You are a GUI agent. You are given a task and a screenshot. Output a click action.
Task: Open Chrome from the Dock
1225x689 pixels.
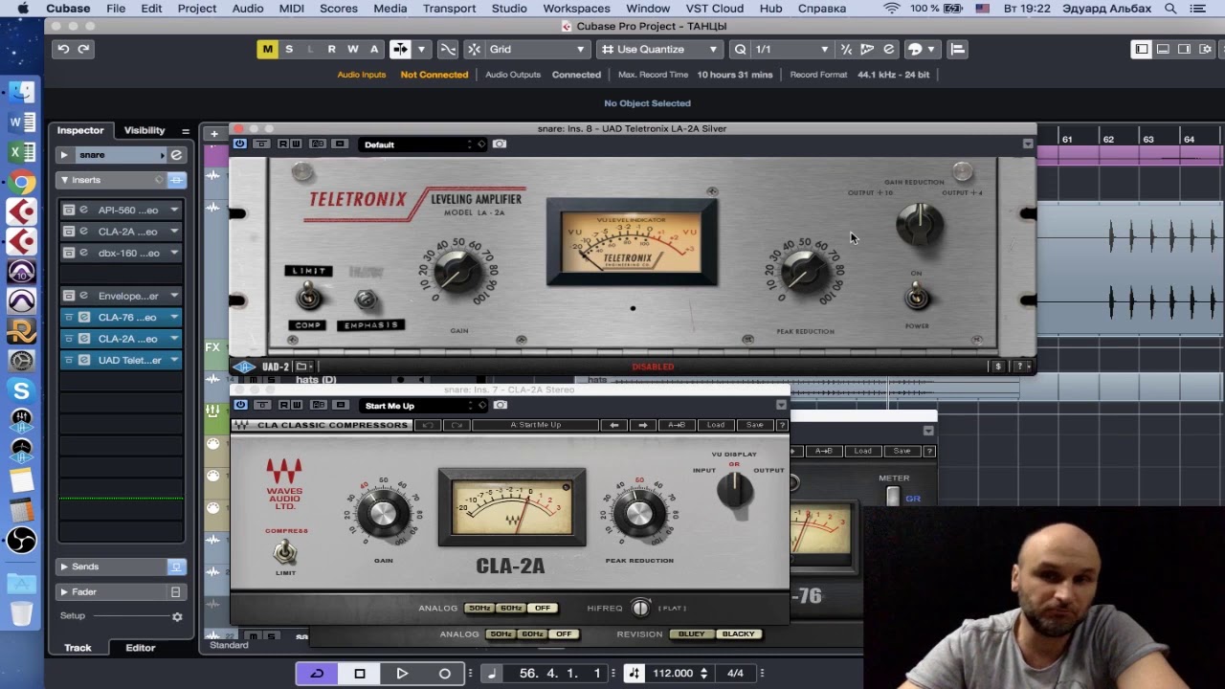[x=21, y=182]
